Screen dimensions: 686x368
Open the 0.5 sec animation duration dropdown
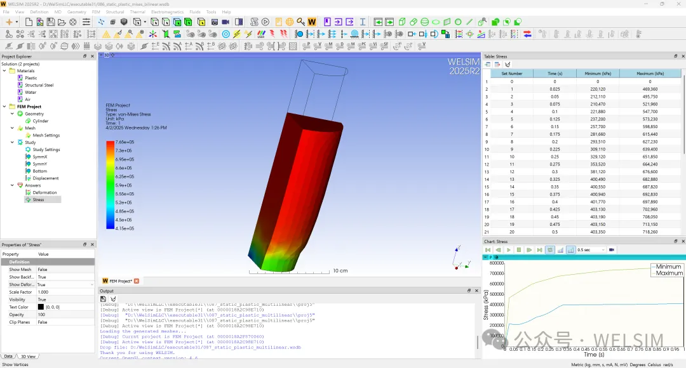(x=591, y=250)
